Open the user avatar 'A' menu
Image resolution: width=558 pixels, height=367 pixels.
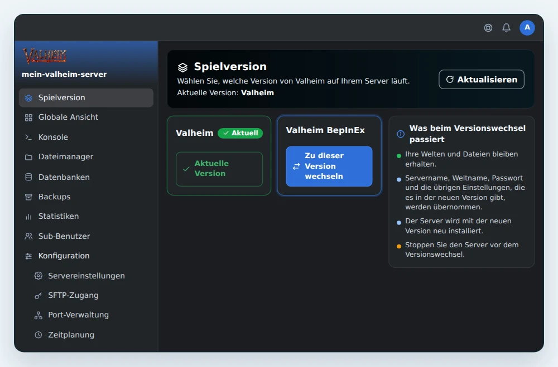[527, 28]
